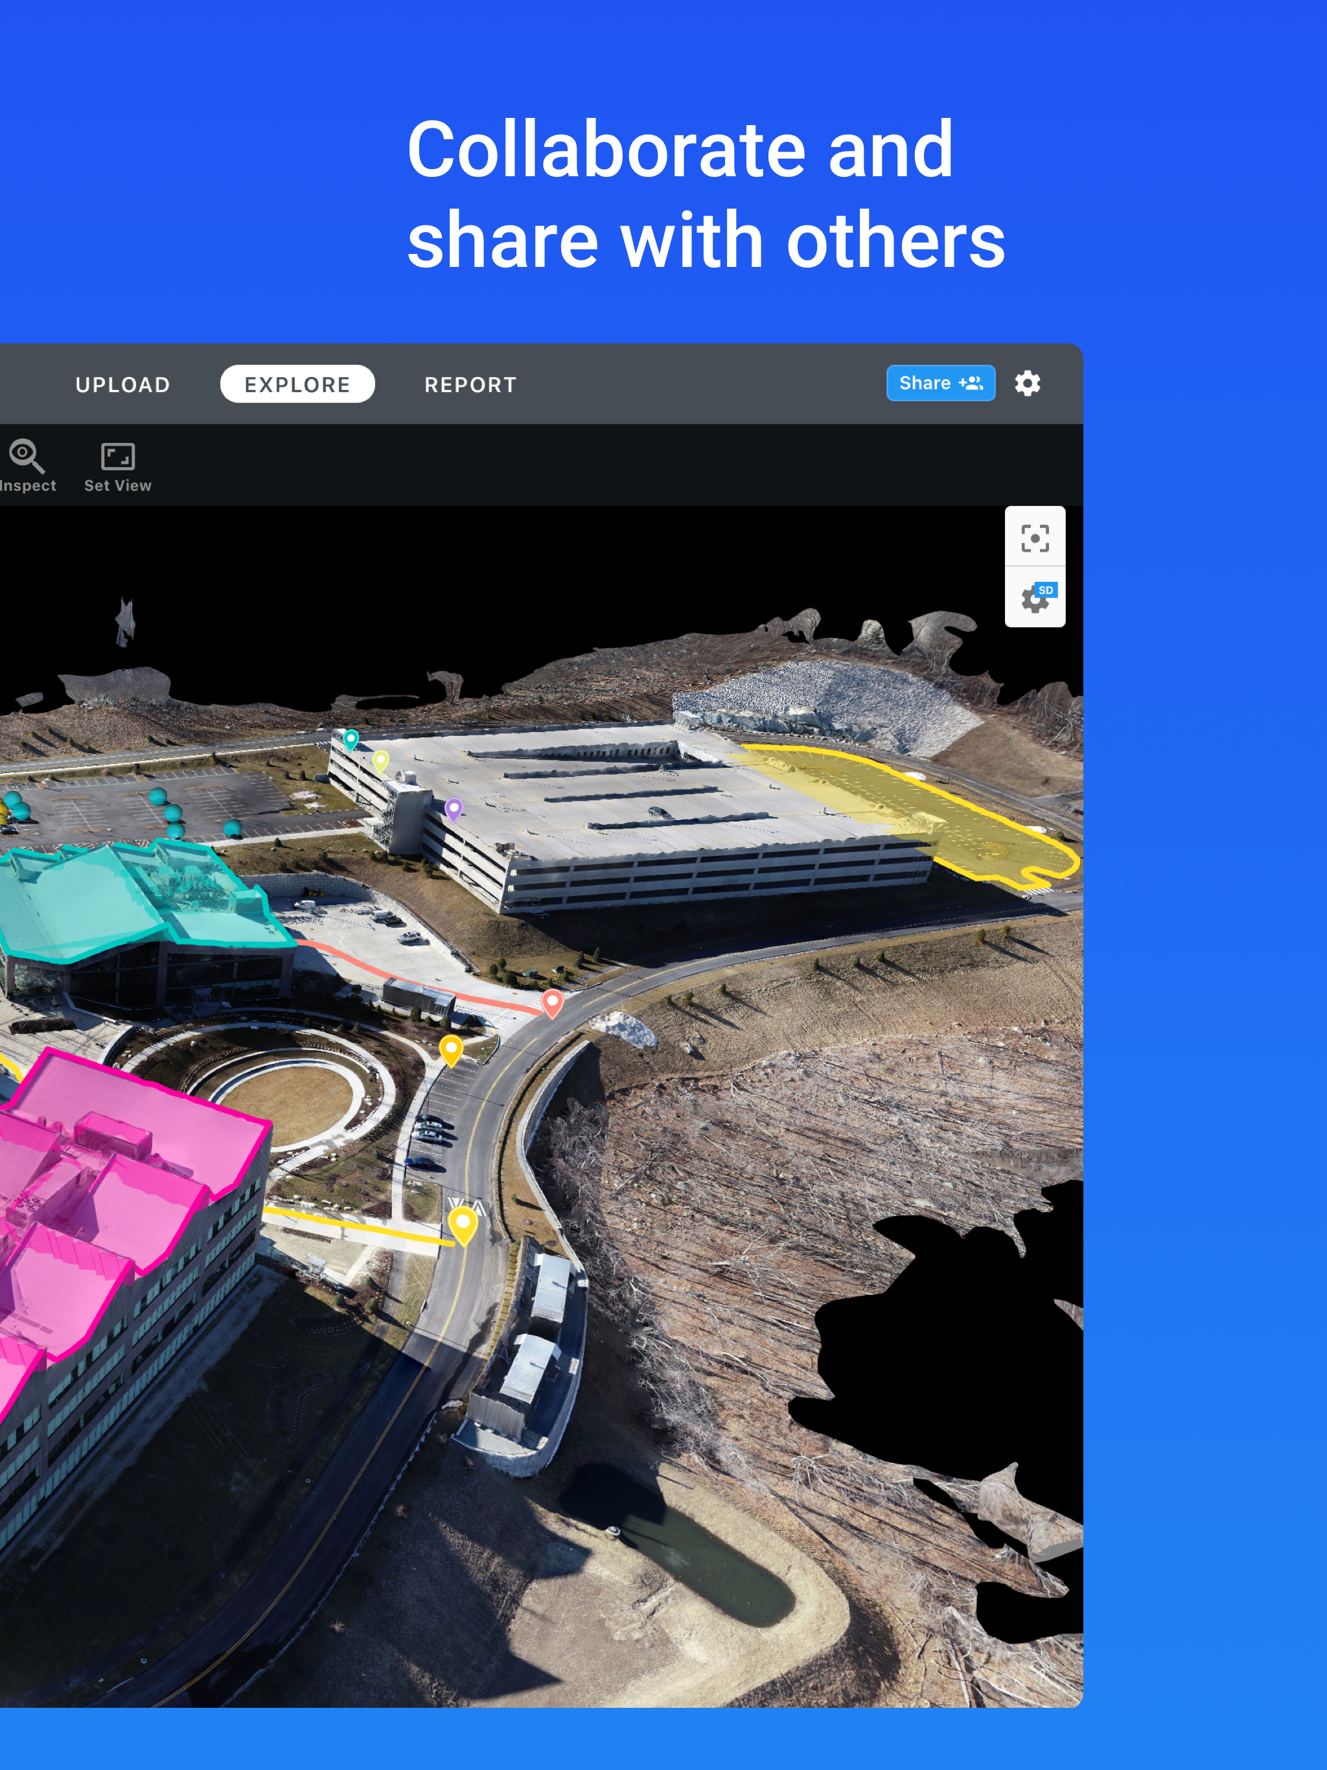1327x1770 pixels.
Task: Click the purple location pin marker
Action: [454, 807]
